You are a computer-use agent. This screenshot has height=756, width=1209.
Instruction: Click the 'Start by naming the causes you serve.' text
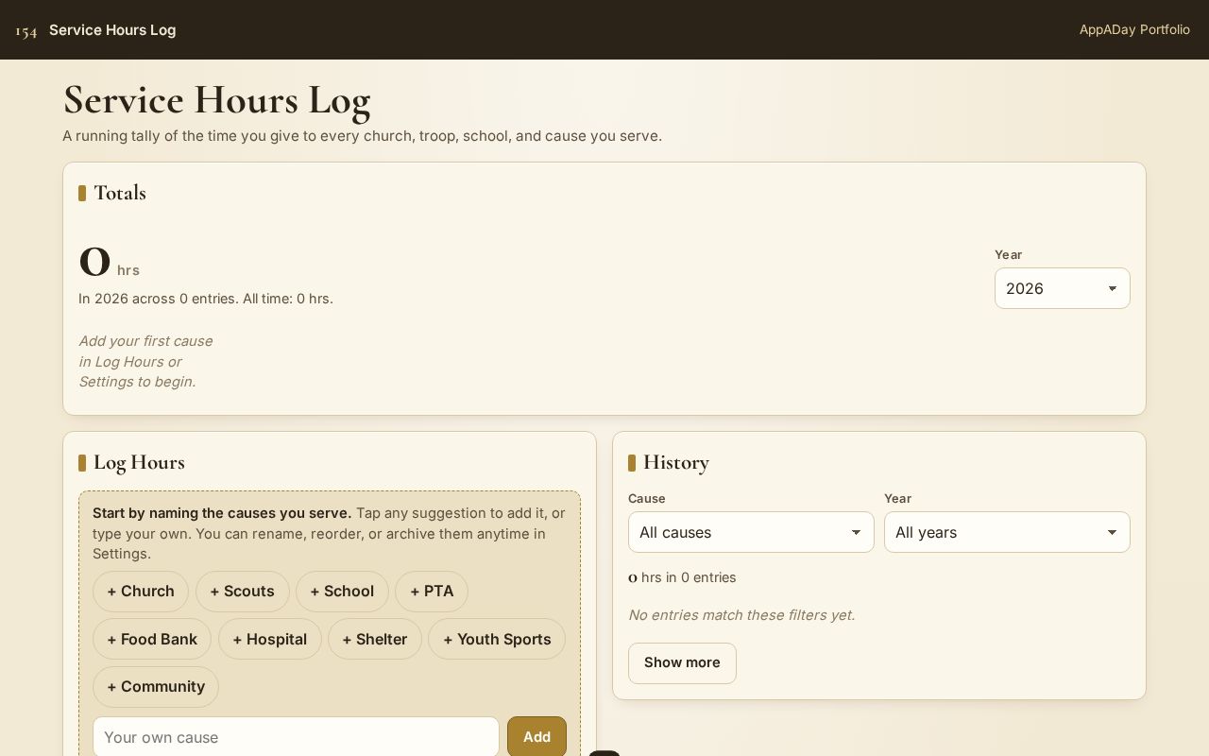point(222,513)
